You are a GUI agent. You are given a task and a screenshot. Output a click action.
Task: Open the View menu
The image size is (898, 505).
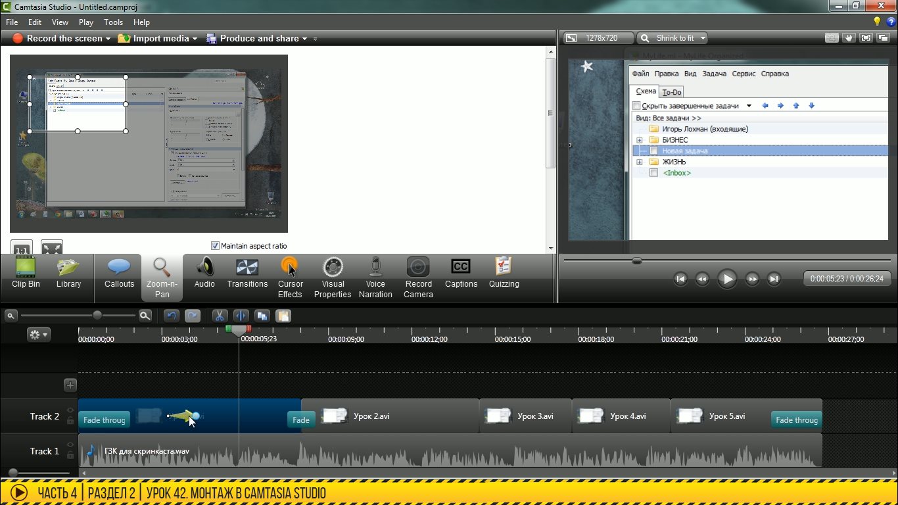coord(60,22)
